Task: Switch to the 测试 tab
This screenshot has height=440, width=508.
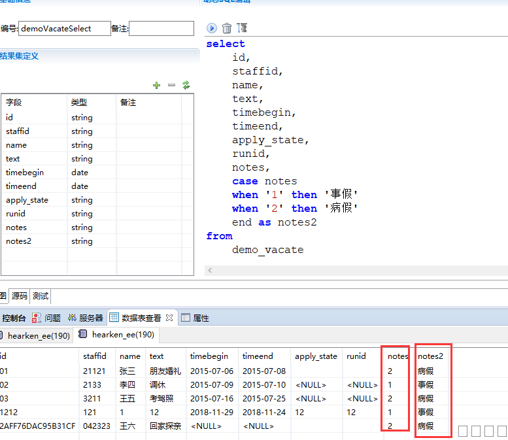Action: pyautogui.click(x=40, y=296)
